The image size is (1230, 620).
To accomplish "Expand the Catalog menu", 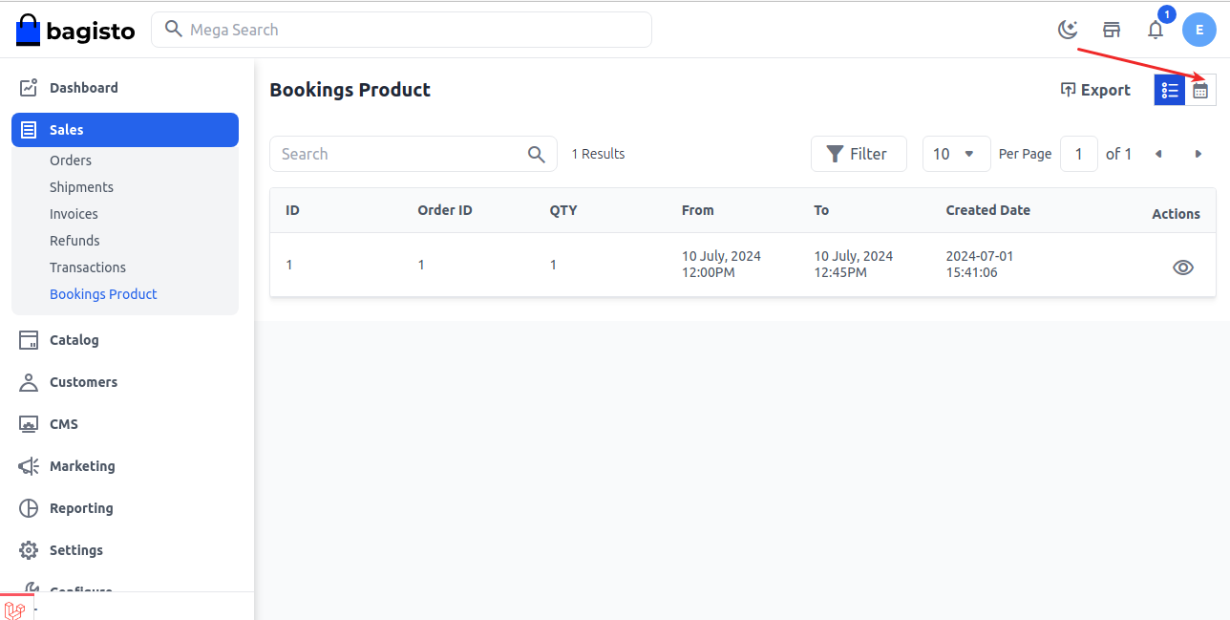I will pos(74,340).
